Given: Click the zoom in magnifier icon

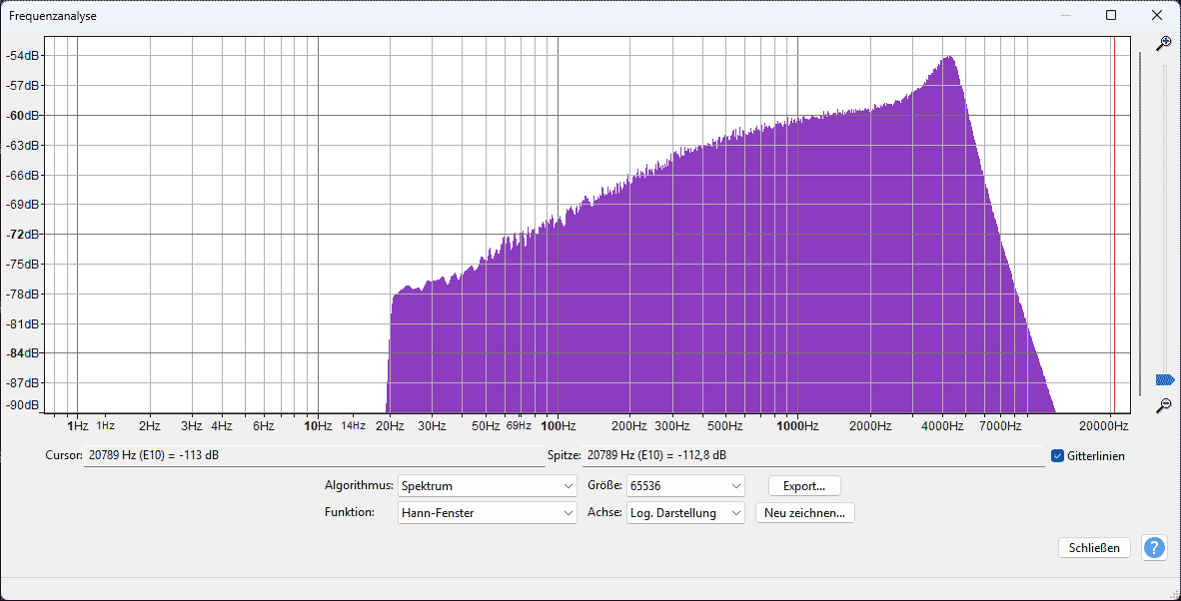Looking at the screenshot, I should point(1164,43).
